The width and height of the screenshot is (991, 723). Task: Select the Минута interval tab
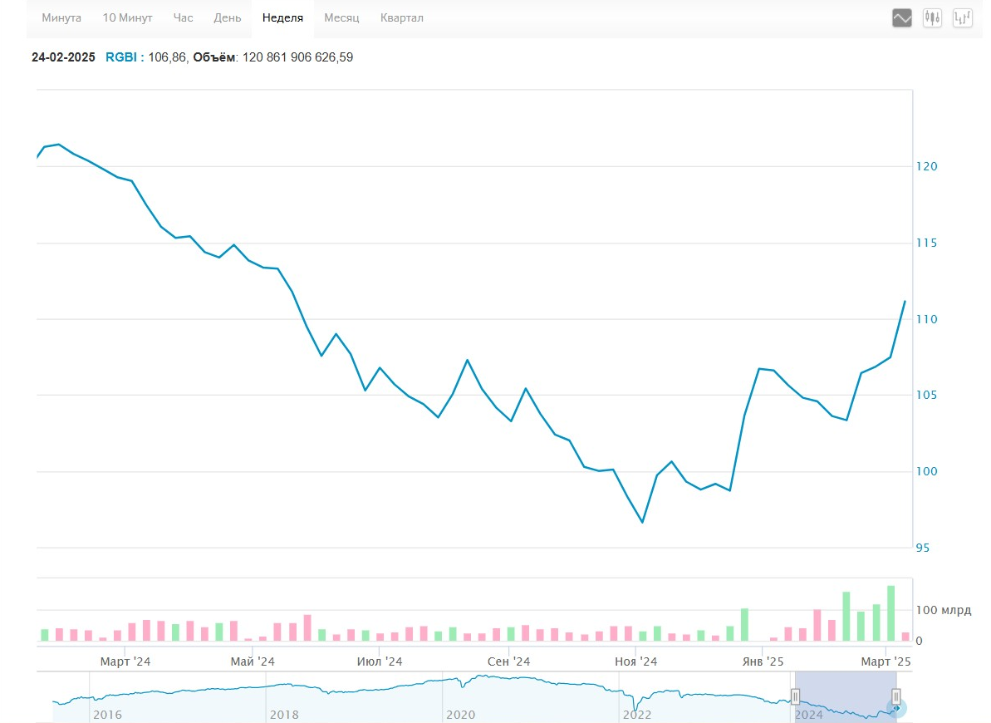coord(61,17)
